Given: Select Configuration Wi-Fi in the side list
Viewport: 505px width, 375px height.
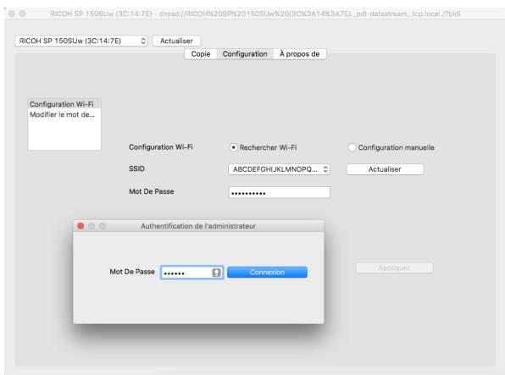Looking at the screenshot, I should (64, 104).
